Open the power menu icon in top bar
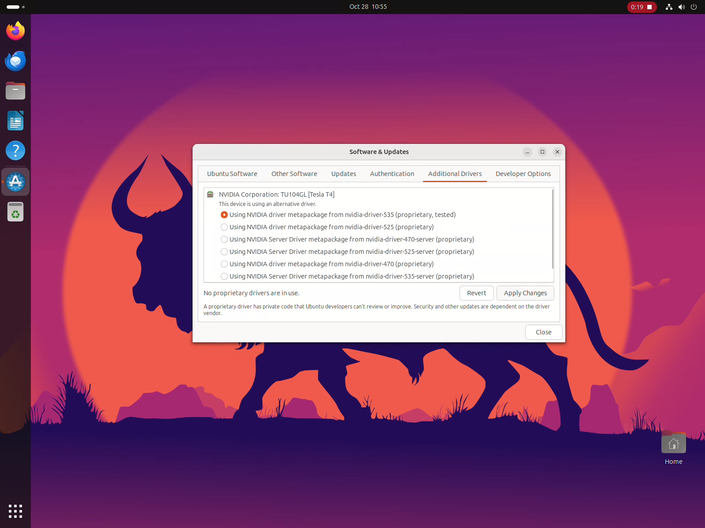705x528 pixels. point(694,7)
